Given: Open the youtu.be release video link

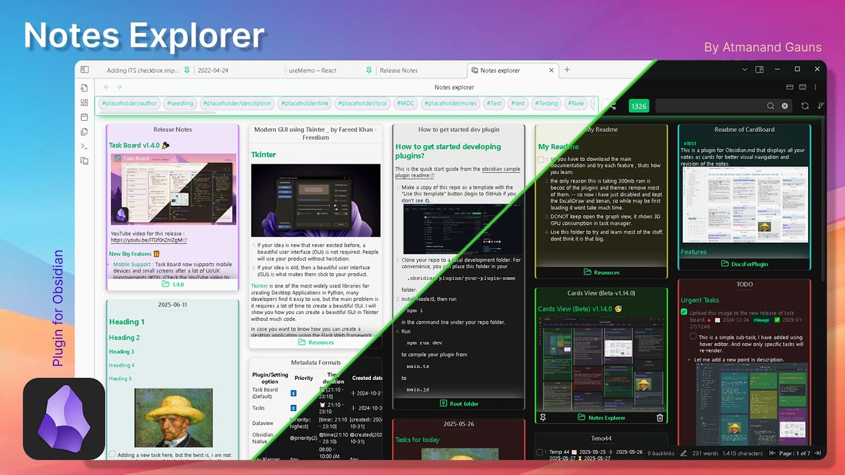Looking at the screenshot, I should (x=149, y=240).
